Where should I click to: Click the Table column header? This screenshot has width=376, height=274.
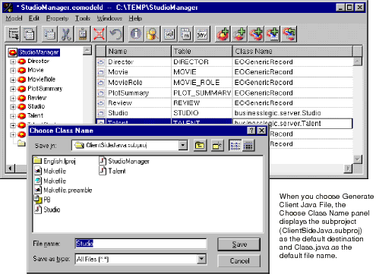[202, 52]
